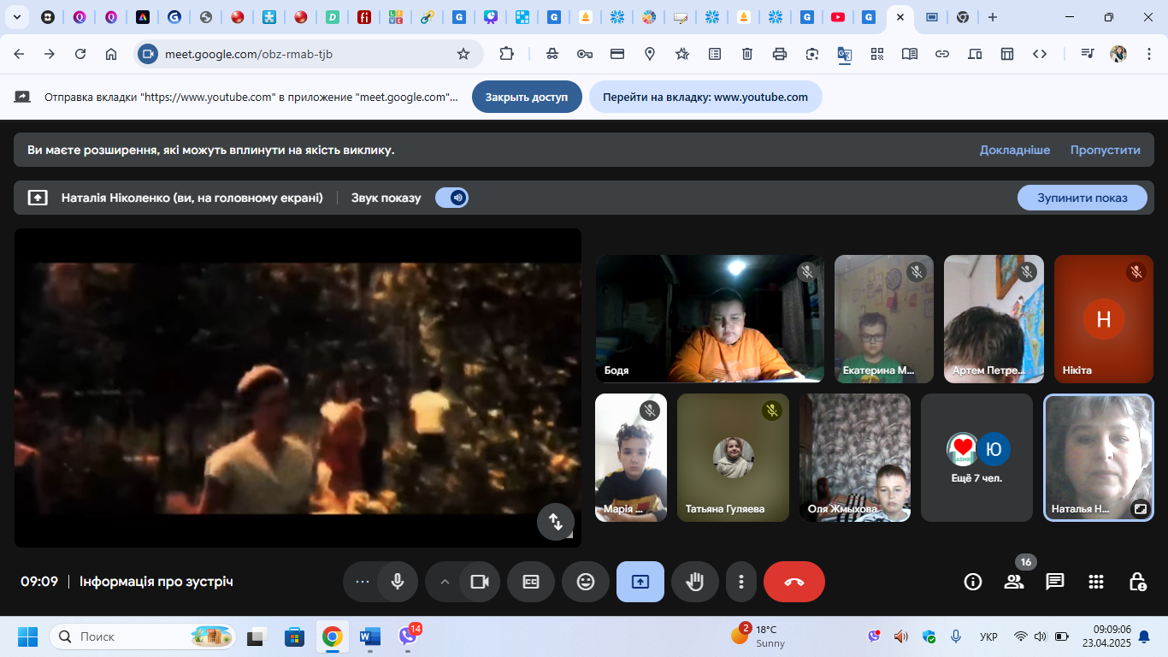The width and height of the screenshot is (1168, 657).
Task: Click the printer extension icon
Action: (780, 54)
